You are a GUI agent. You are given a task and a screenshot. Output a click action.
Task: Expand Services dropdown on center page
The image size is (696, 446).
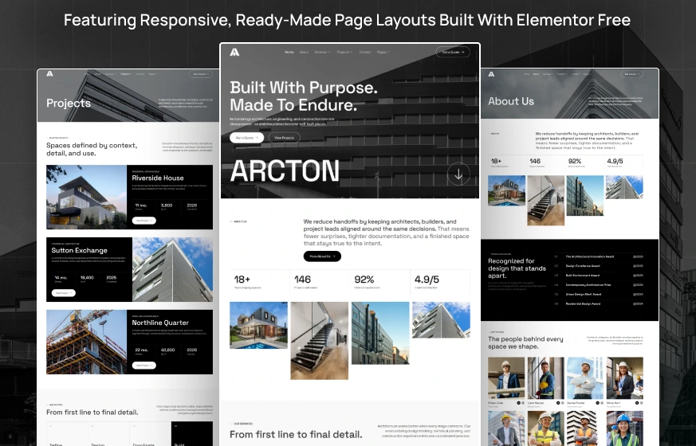(322, 53)
